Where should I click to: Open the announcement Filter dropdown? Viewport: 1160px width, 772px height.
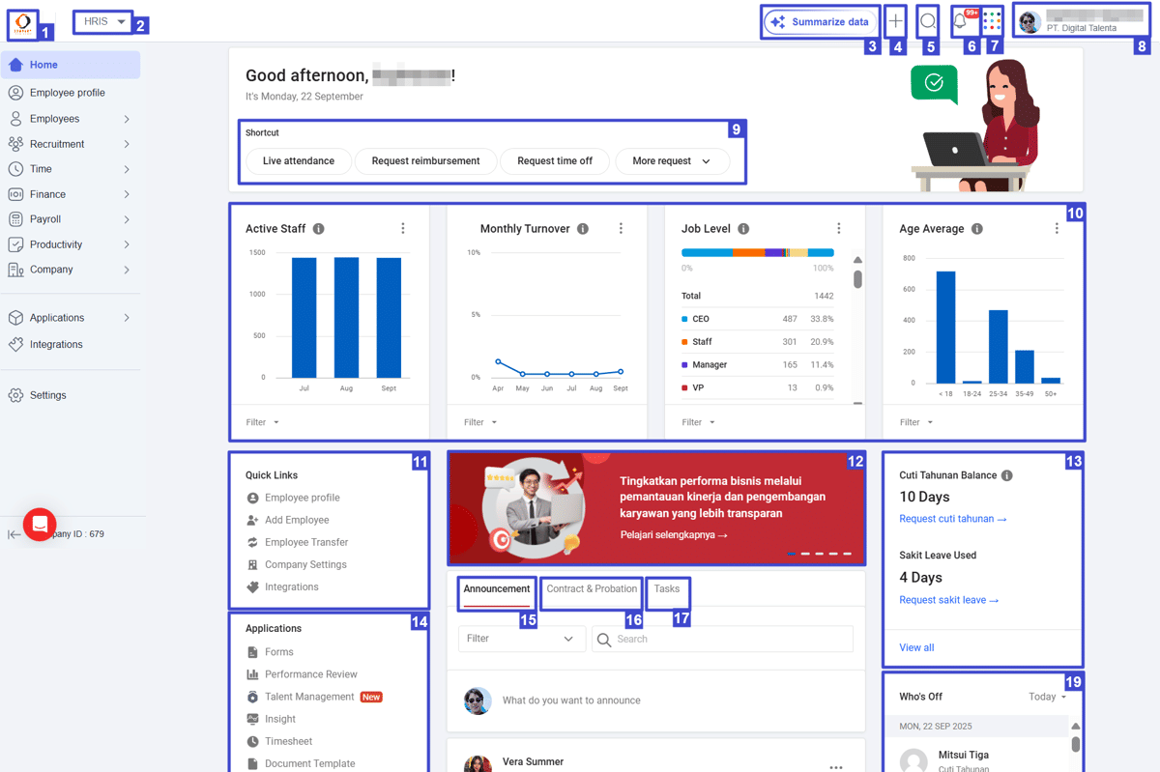point(521,639)
